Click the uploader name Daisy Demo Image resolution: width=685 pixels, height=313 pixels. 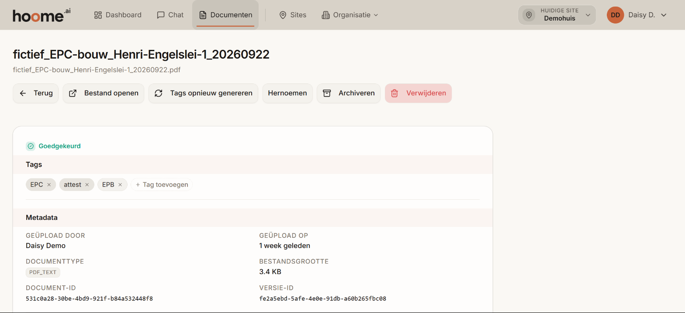click(x=46, y=246)
